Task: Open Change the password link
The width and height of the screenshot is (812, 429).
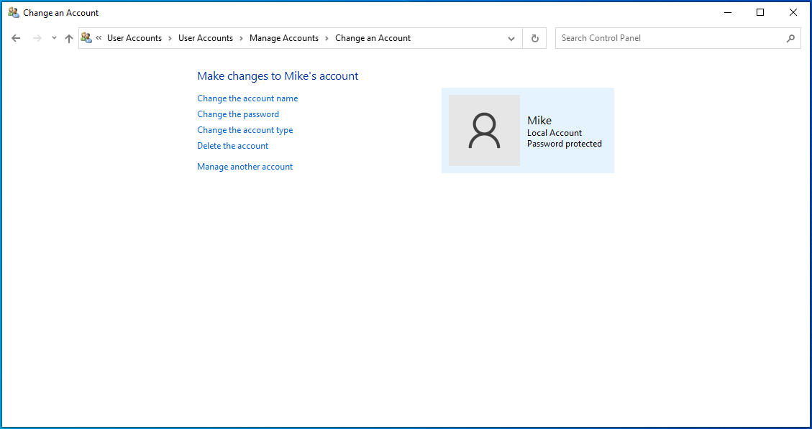Action: click(238, 114)
